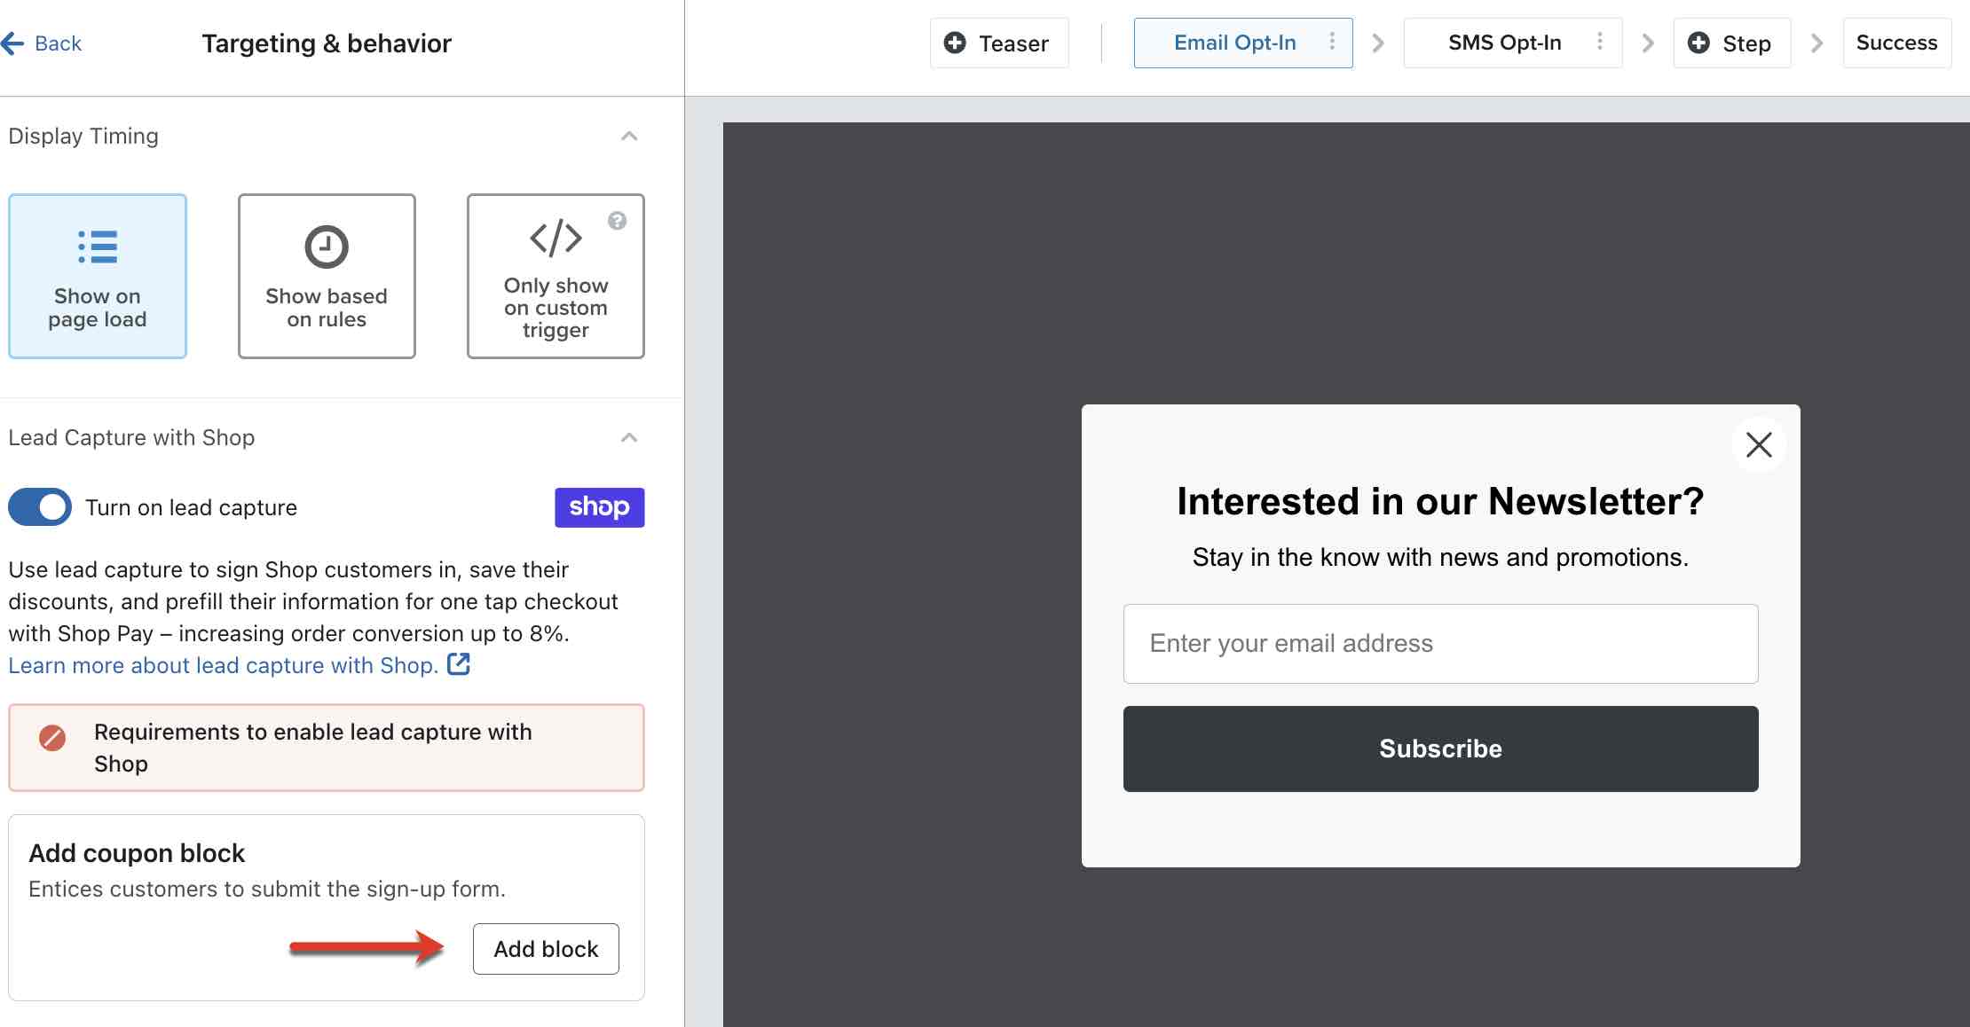This screenshot has height=1027, width=1970.
Task: Click the close X icon on the popup preview
Action: click(x=1759, y=443)
